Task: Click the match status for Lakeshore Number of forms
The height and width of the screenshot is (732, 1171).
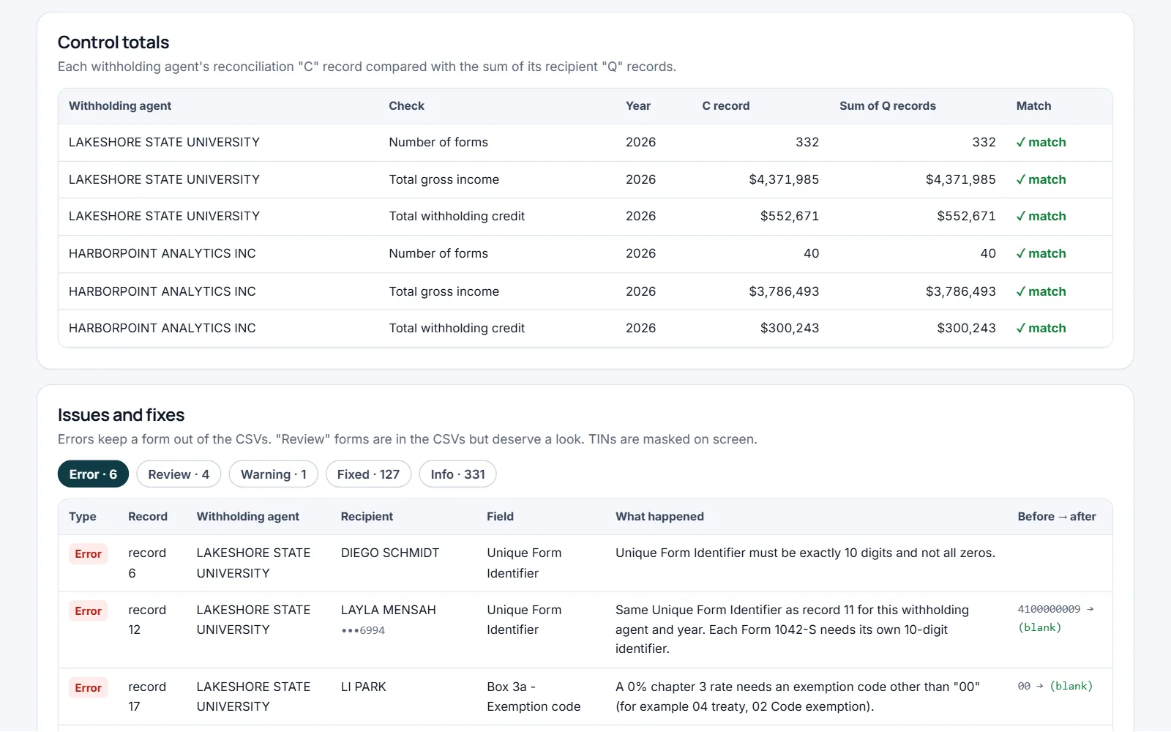Action: click(1041, 142)
